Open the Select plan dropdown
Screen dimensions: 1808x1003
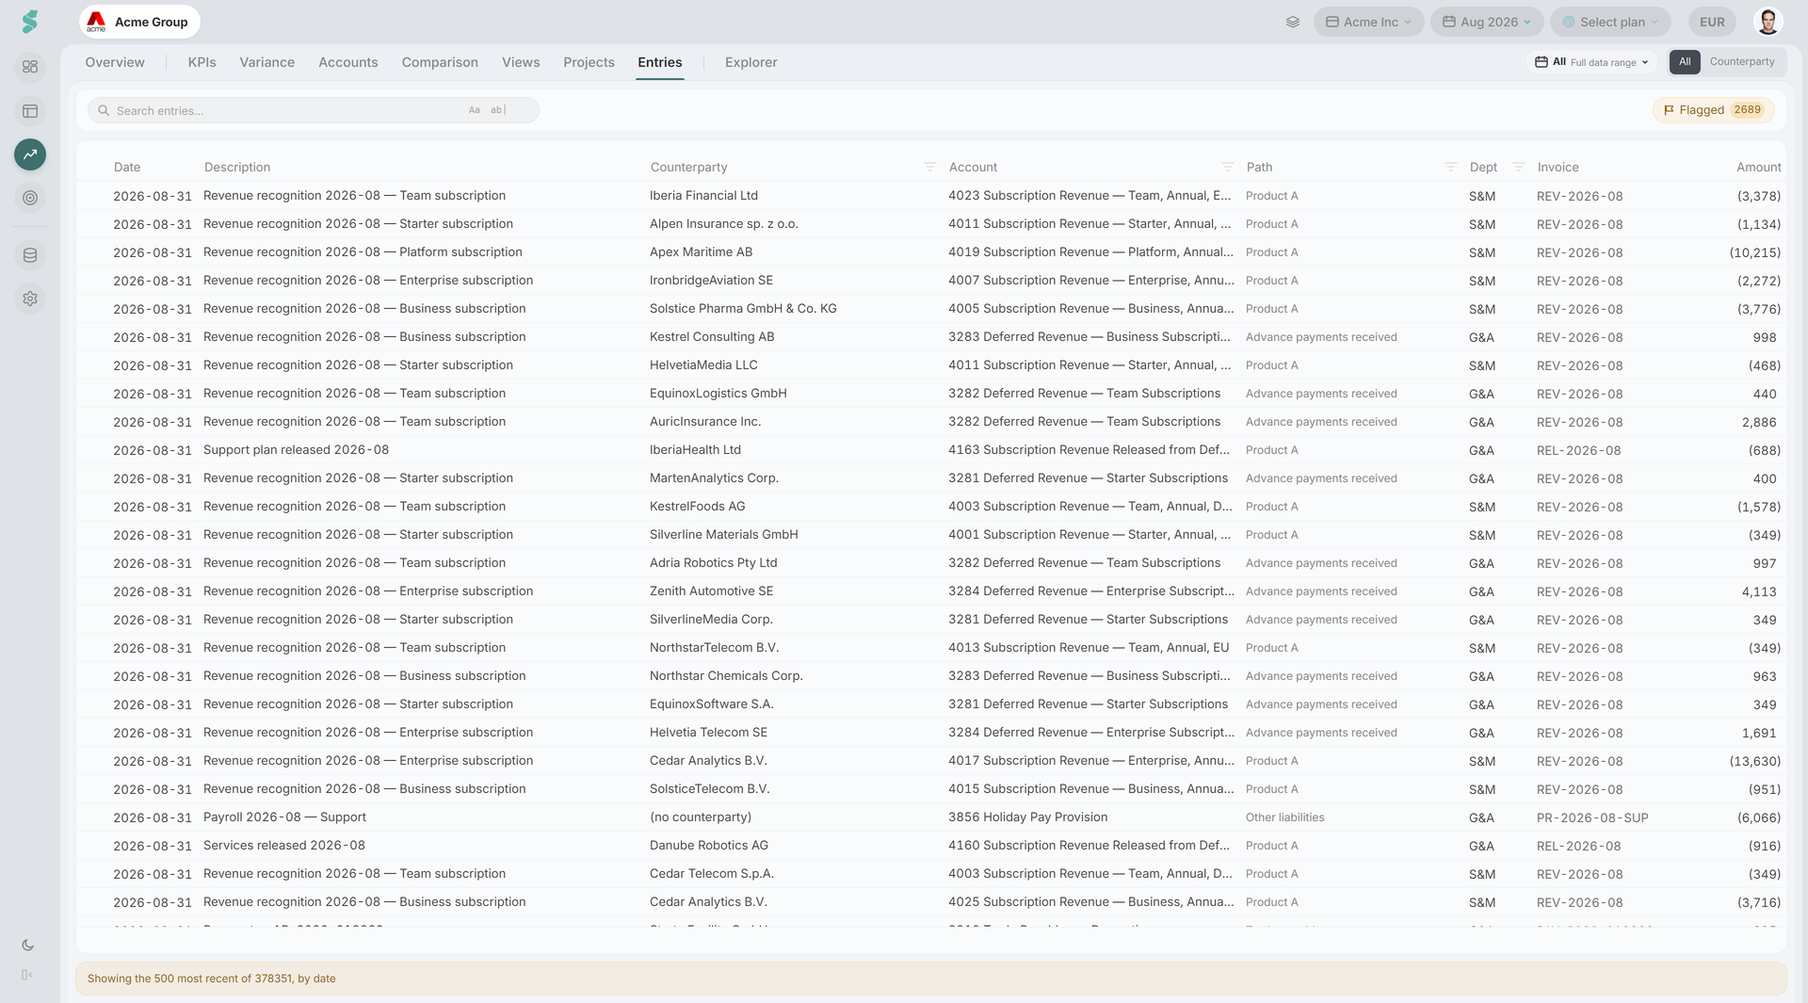(1610, 22)
